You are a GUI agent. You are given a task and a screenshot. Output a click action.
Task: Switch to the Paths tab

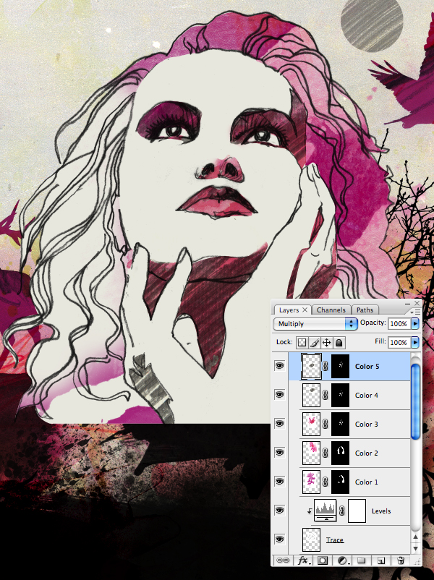tap(365, 310)
